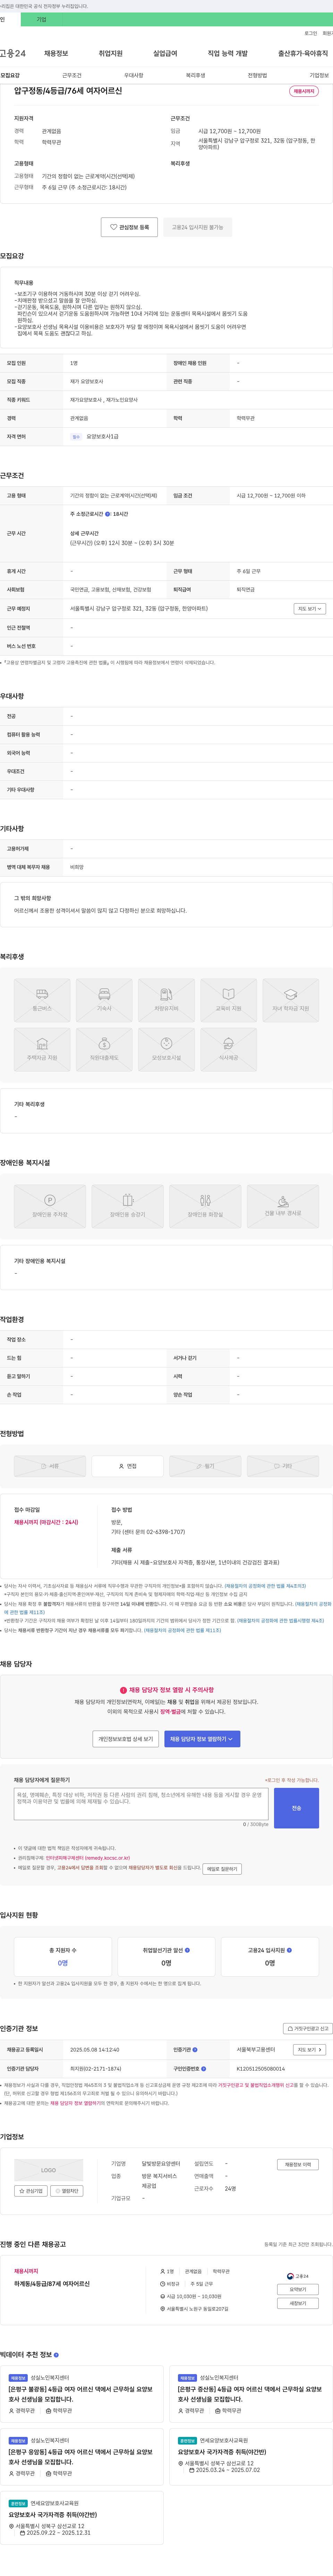
Task: Click the 장애인용 승강기 icon
Action: click(128, 1206)
